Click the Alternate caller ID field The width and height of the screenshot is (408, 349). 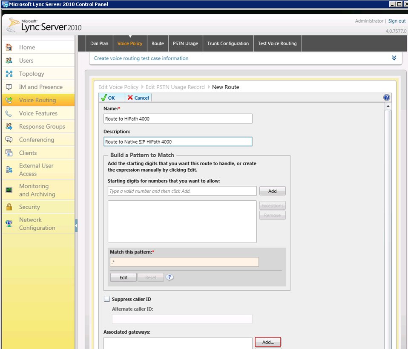click(182, 319)
